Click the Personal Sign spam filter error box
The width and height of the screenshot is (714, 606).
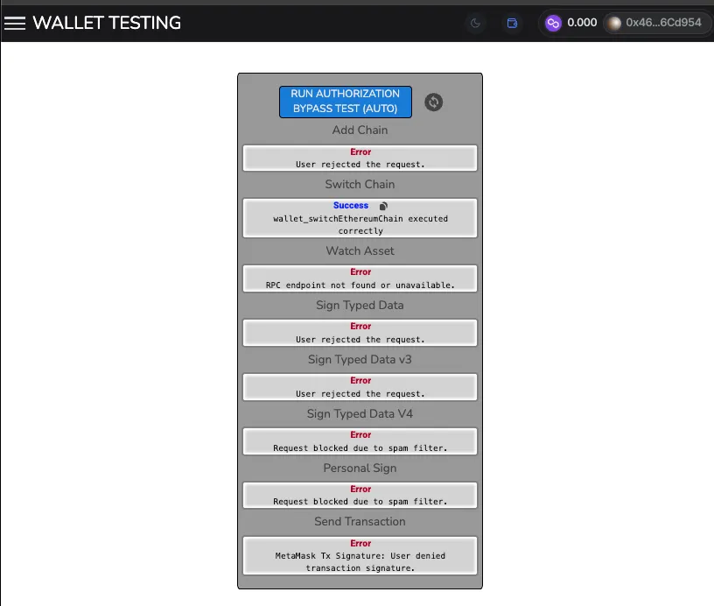click(x=360, y=495)
